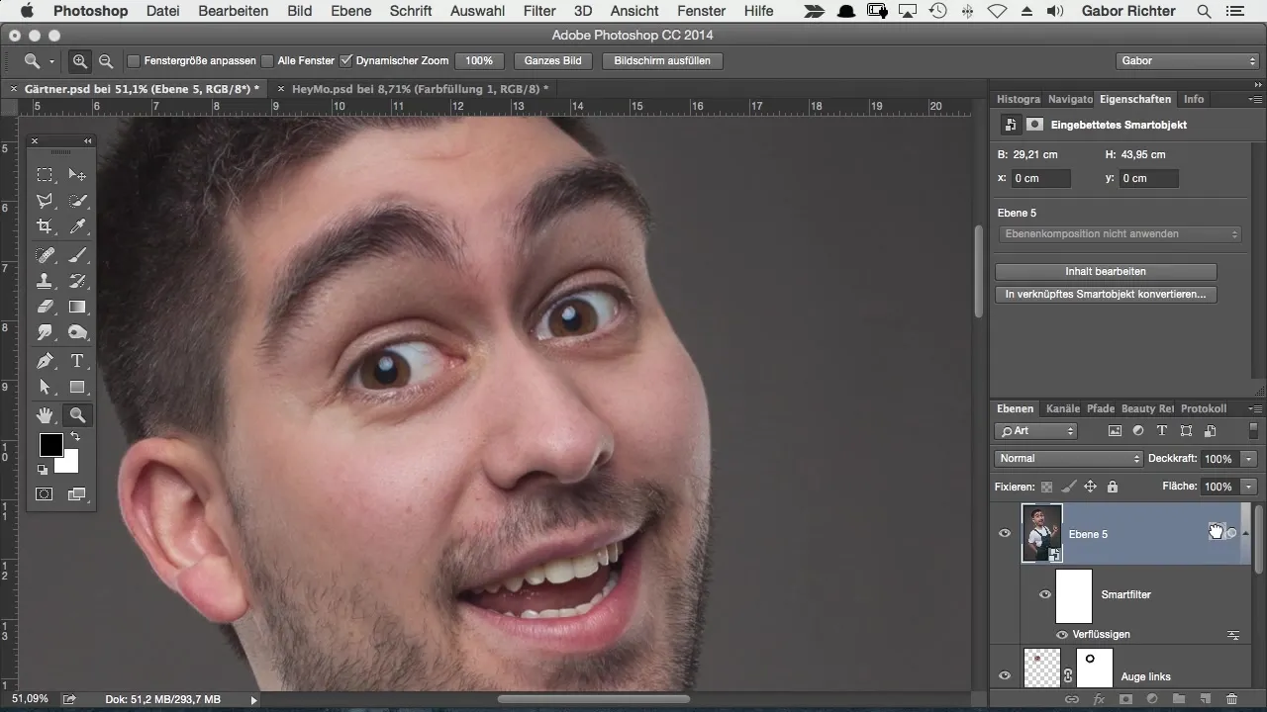The width and height of the screenshot is (1267, 712).
Task: Toggle lock layer position
Action: pos(1090,487)
